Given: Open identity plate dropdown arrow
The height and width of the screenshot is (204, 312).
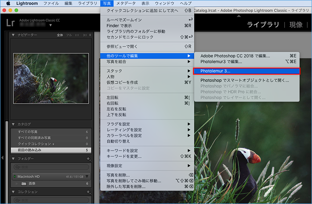Looking at the screenshot, I should pyautogui.click(x=50, y=25).
